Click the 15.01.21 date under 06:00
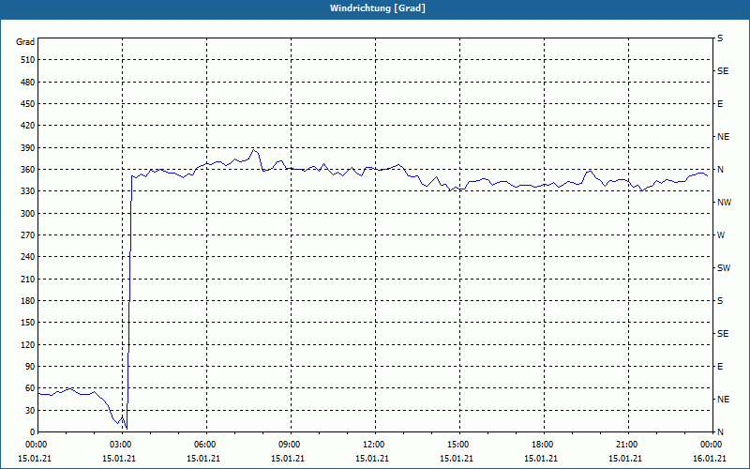 tap(203, 459)
